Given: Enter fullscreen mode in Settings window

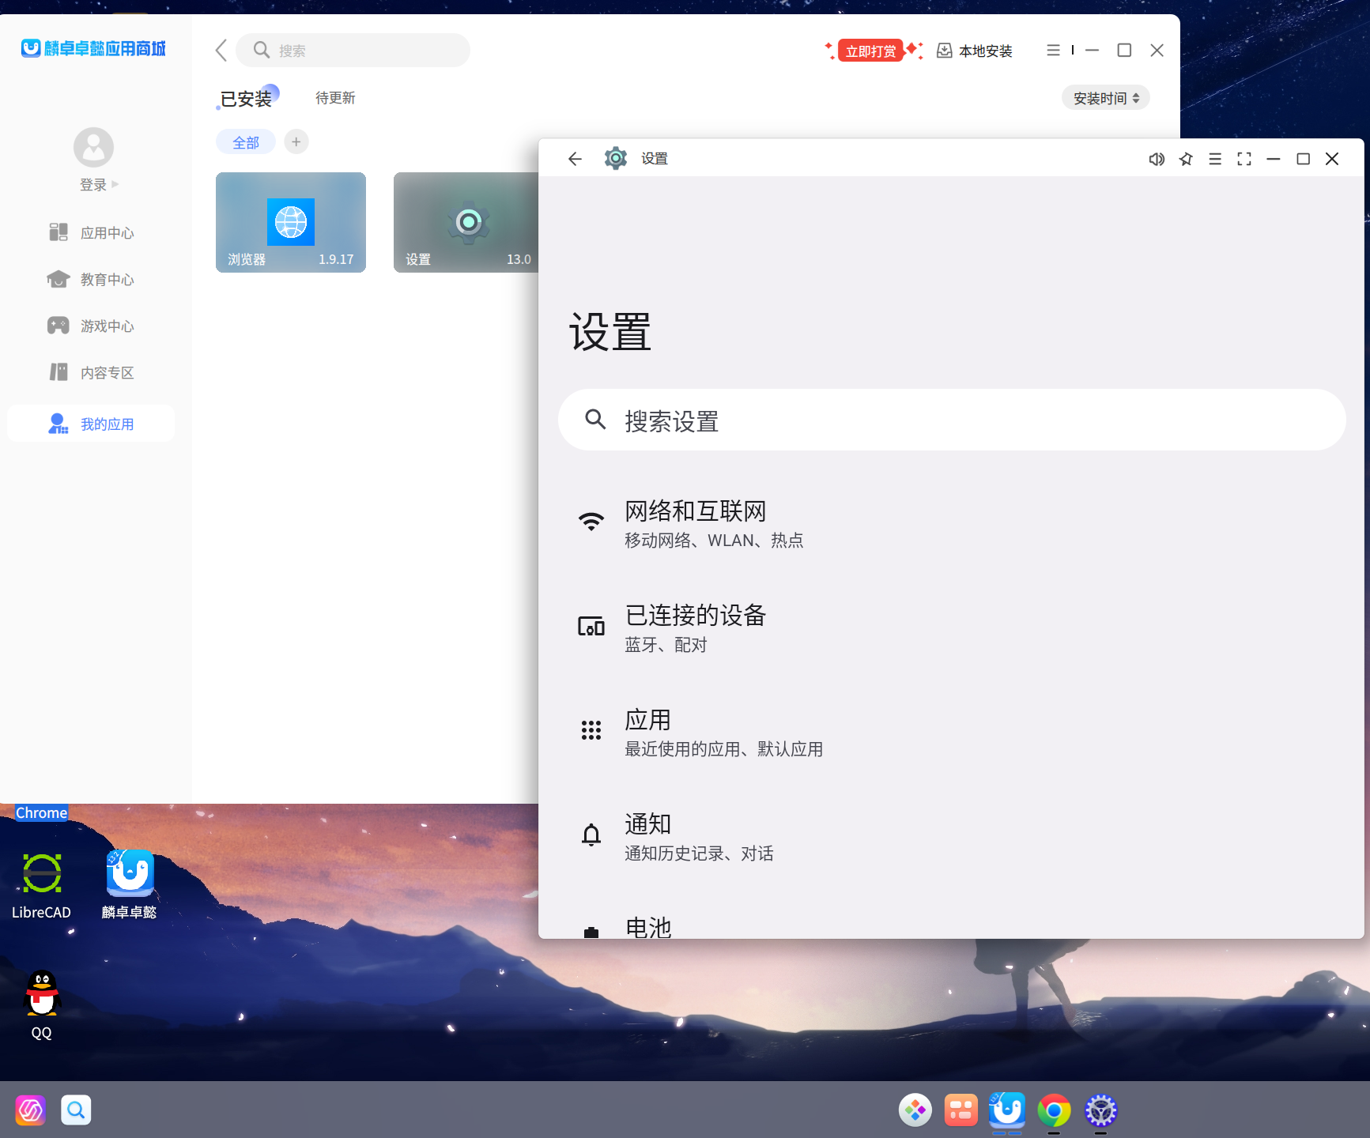Looking at the screenshot, I should click(1244, 159).
